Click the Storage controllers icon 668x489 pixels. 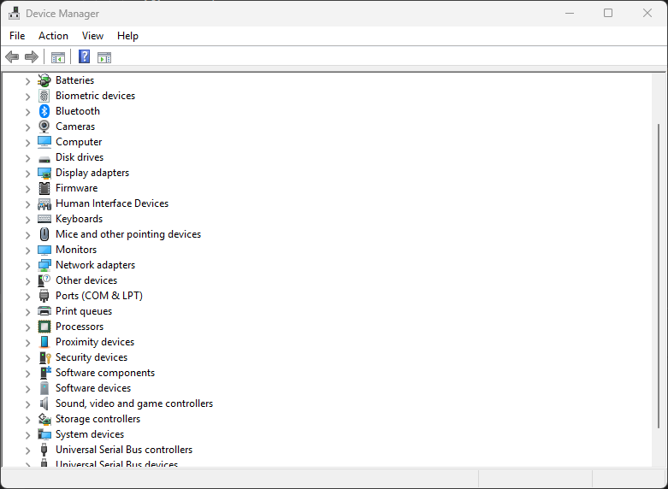pos(44,419)
